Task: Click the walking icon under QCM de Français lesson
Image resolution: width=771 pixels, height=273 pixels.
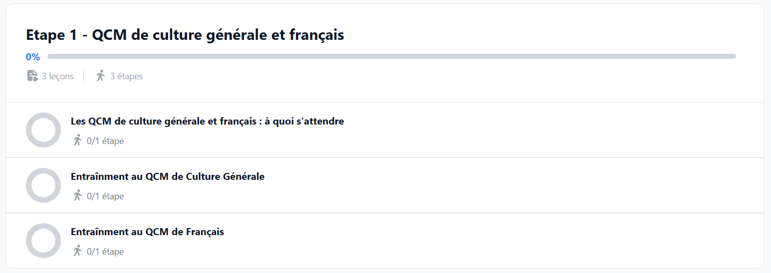Action: point(77,251)
